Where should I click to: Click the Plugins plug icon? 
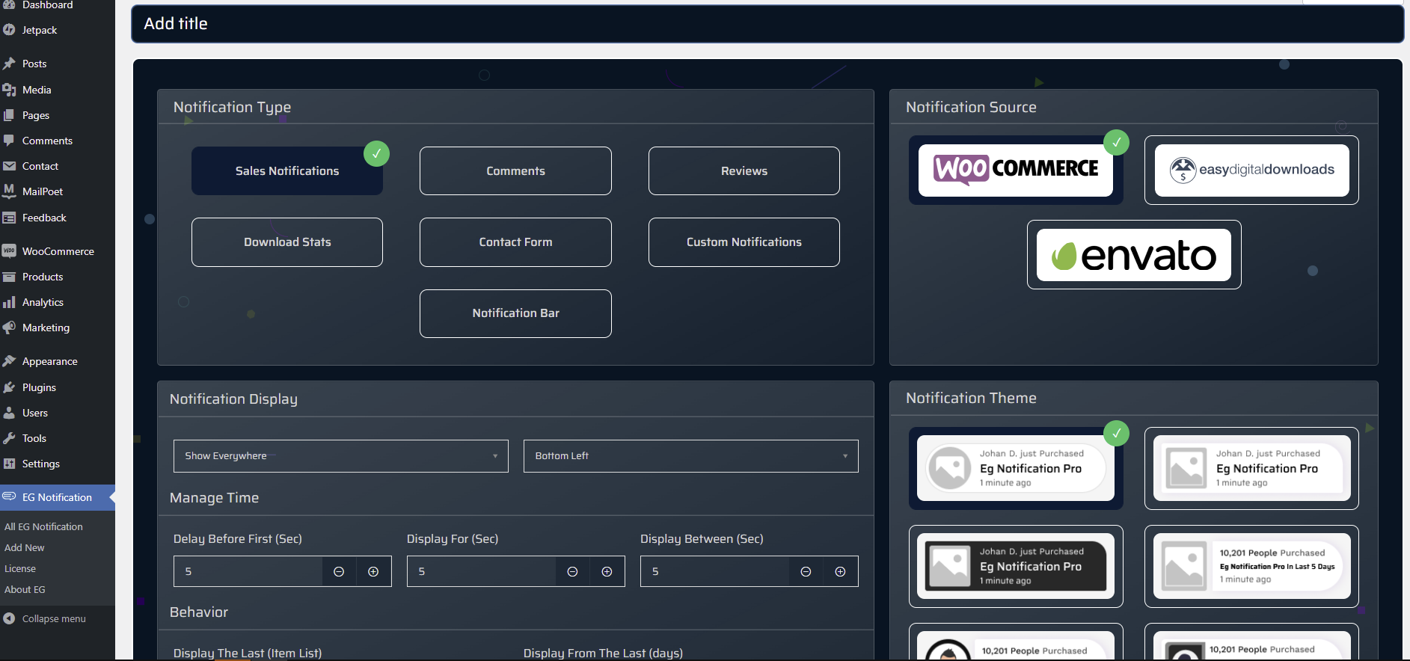(9, 387)
